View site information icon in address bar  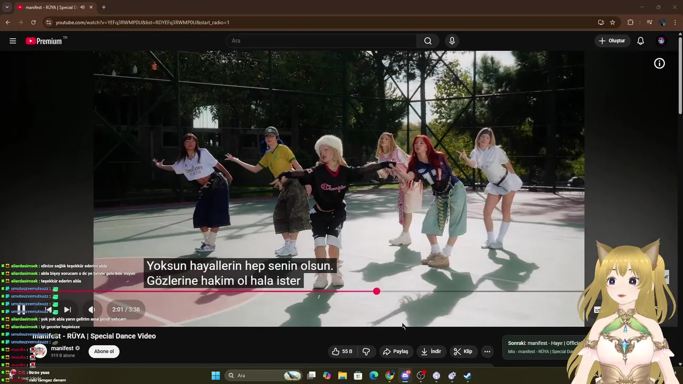49,22
